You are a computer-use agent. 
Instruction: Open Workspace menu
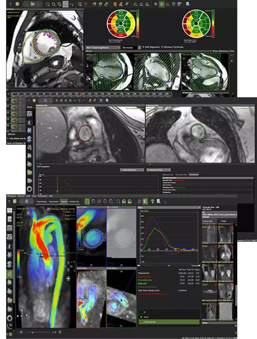point(11,196)
